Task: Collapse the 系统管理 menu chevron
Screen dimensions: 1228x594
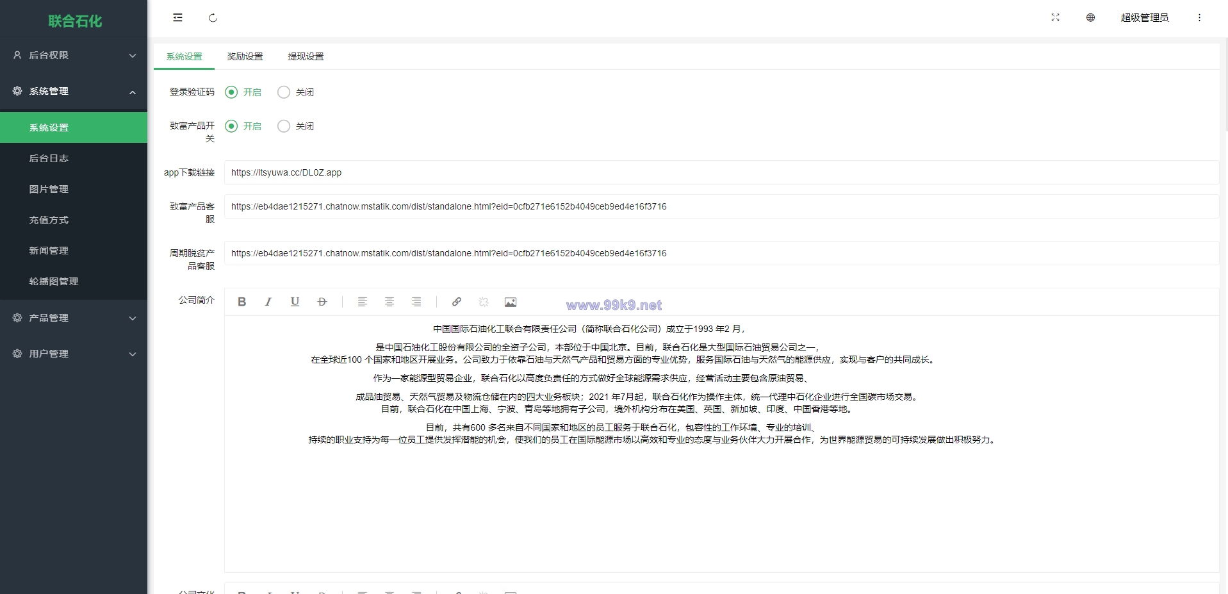Action: click(x=133, y=92)
